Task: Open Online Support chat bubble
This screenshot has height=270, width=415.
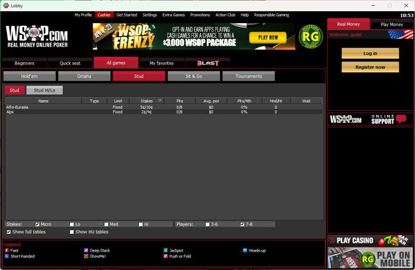Action: click(x=401, y=119)
